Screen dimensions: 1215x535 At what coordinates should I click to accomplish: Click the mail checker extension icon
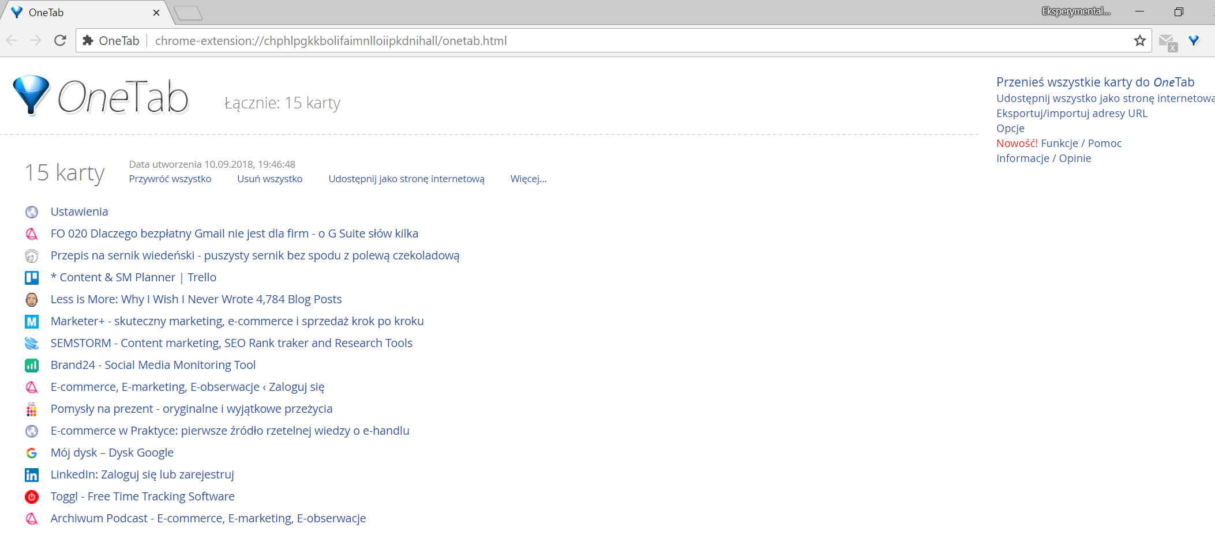point(1168,42)
